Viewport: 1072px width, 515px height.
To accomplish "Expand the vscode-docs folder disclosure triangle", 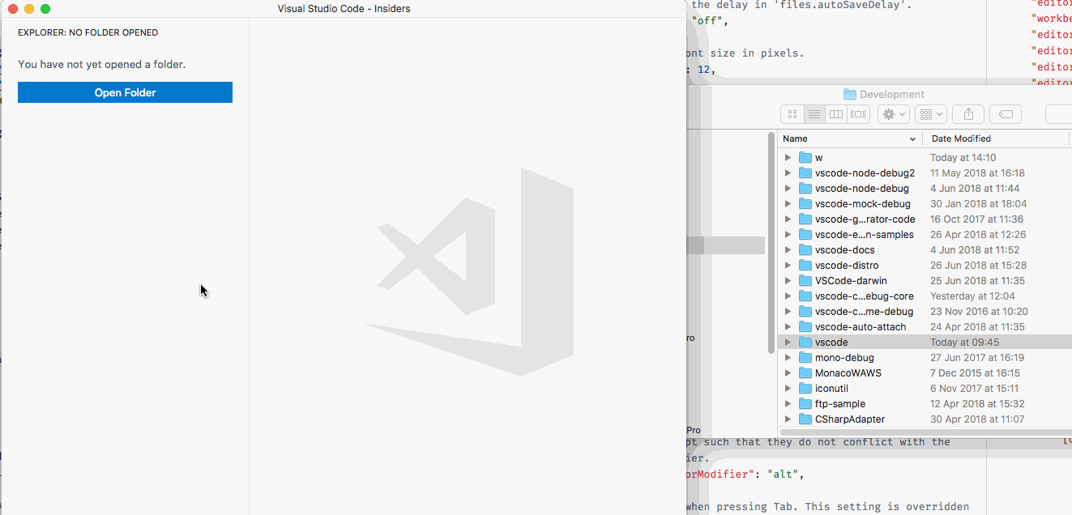I will (x=788, y=250).
